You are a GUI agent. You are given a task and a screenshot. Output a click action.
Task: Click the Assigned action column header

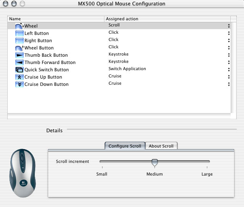[x=167, y=19]
